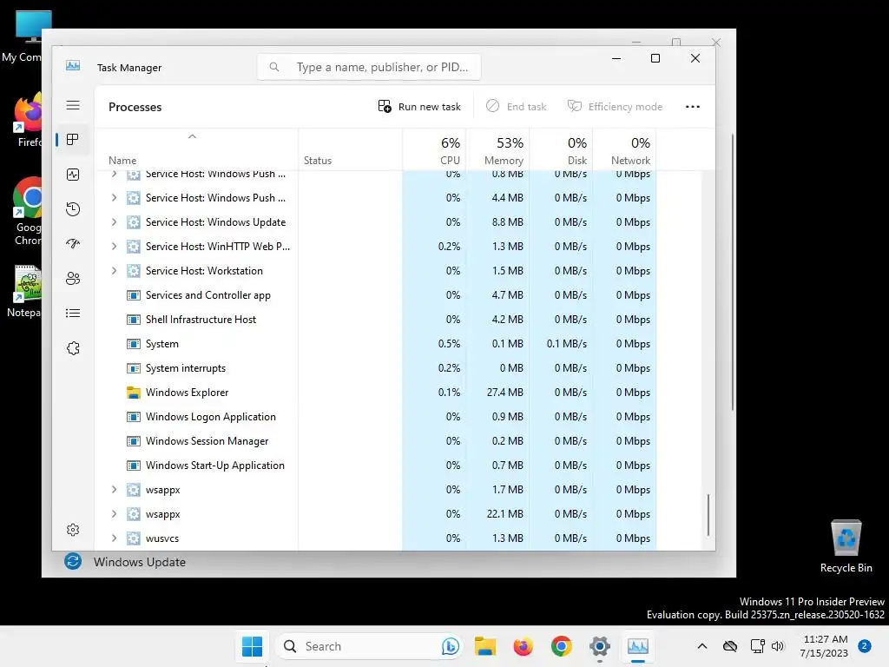Open Recycle Bin on the desktop
The width and height of the screenshot is (889, 667).
point(846,546)
